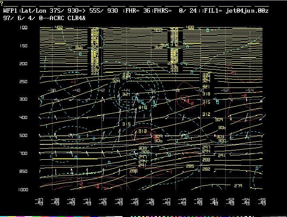The image size is (287, 217).
Task: Select the WFP1 header text
Action: pyautogui.click(x=10, y=10)
